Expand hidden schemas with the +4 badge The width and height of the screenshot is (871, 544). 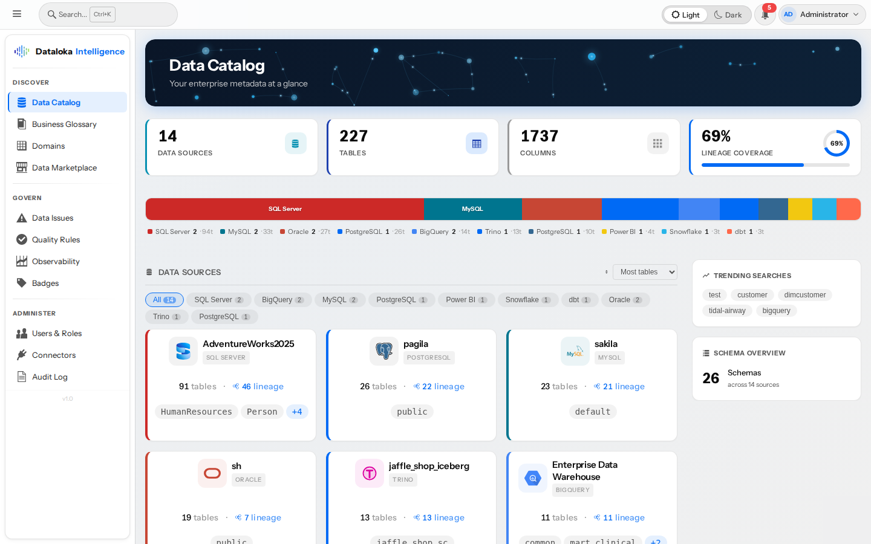pos(297,412)
